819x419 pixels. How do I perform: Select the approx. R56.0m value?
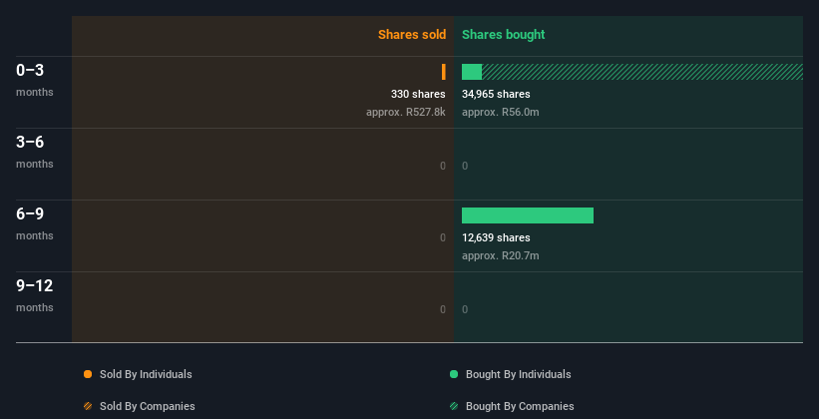click(x=501, y=112)
